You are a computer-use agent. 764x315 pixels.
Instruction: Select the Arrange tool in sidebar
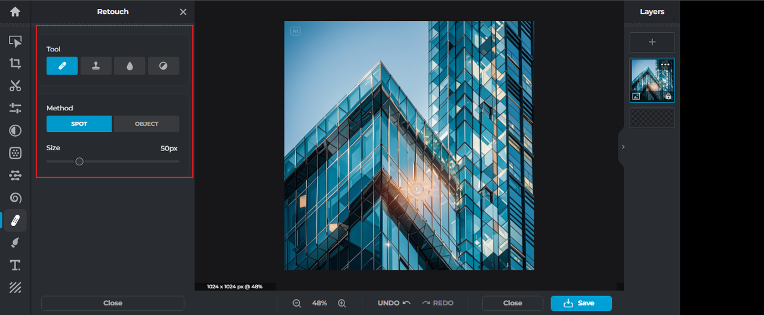click(x=15, y=41)
